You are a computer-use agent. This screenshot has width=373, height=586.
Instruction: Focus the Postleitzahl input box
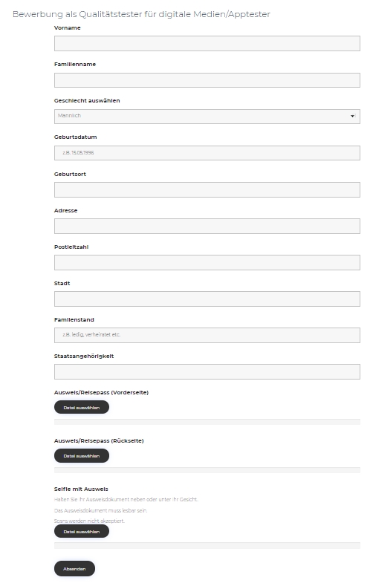point(207,262)
